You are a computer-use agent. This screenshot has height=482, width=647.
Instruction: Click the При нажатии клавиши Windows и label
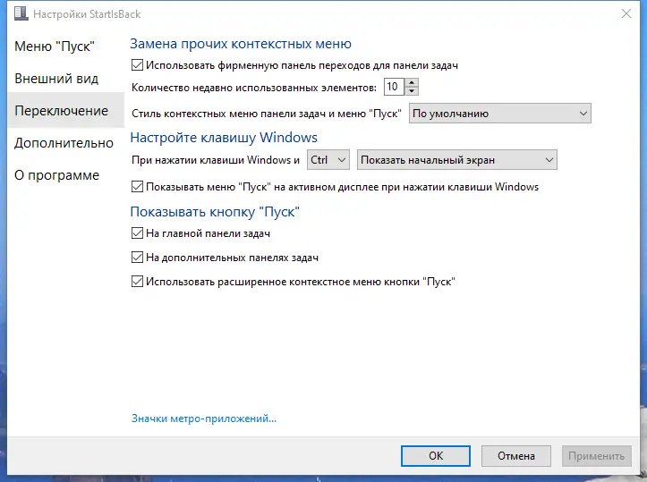tap(216, 160)
